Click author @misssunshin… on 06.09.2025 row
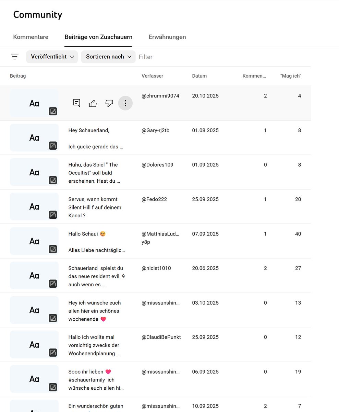 pos(161,372)
